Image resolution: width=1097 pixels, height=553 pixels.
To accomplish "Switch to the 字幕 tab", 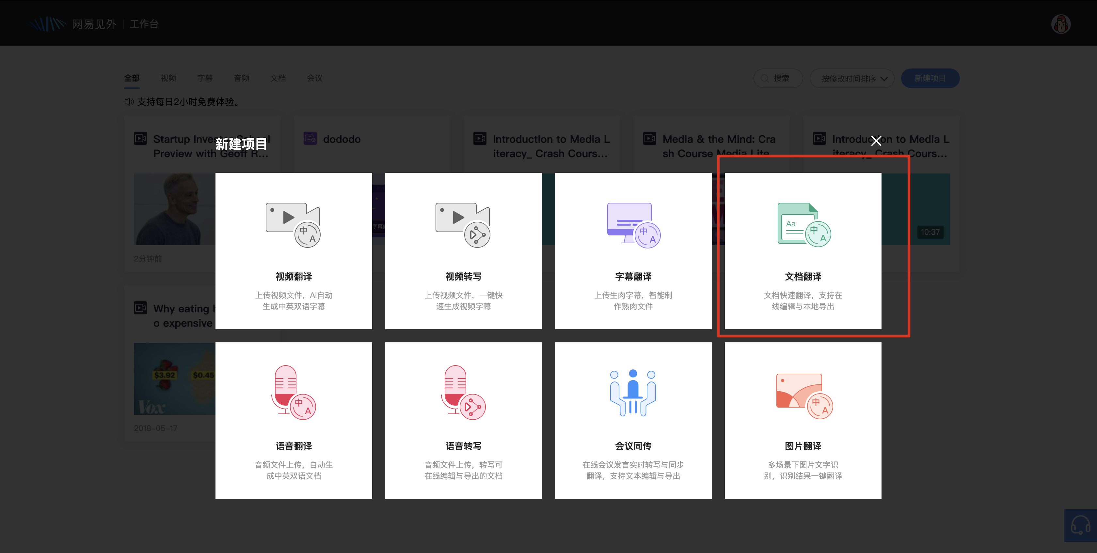I will (x=205, y=78).
